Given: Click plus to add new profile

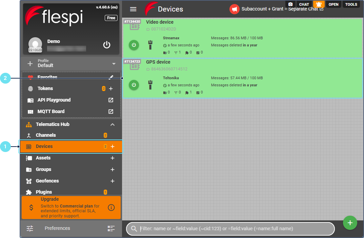Looking at the screenshot, I should click(x=30, y=64).
